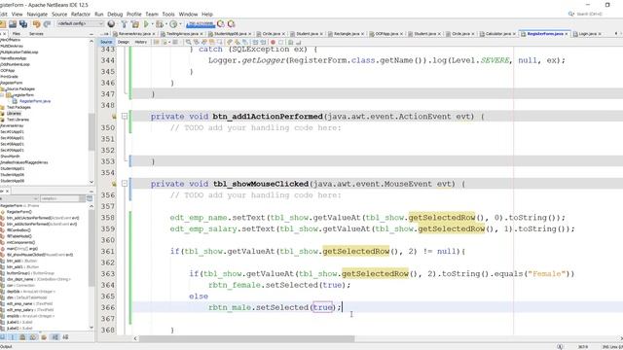Open the Refactor menu

coord(81,14)
